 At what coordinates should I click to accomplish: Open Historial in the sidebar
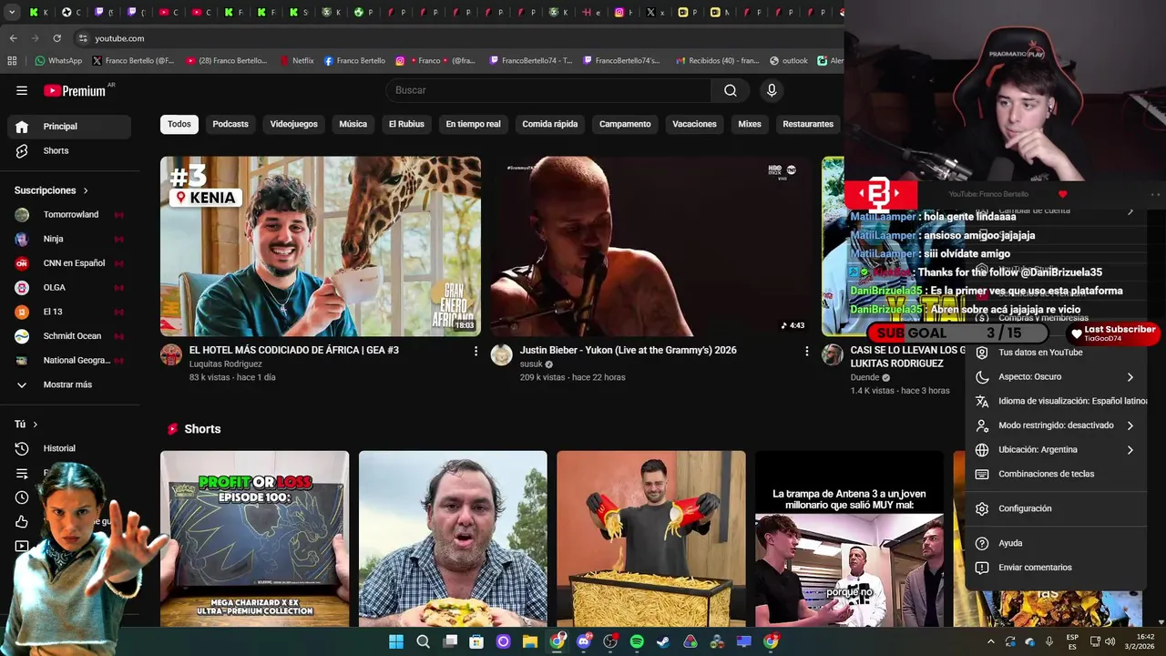click(69, 448)
